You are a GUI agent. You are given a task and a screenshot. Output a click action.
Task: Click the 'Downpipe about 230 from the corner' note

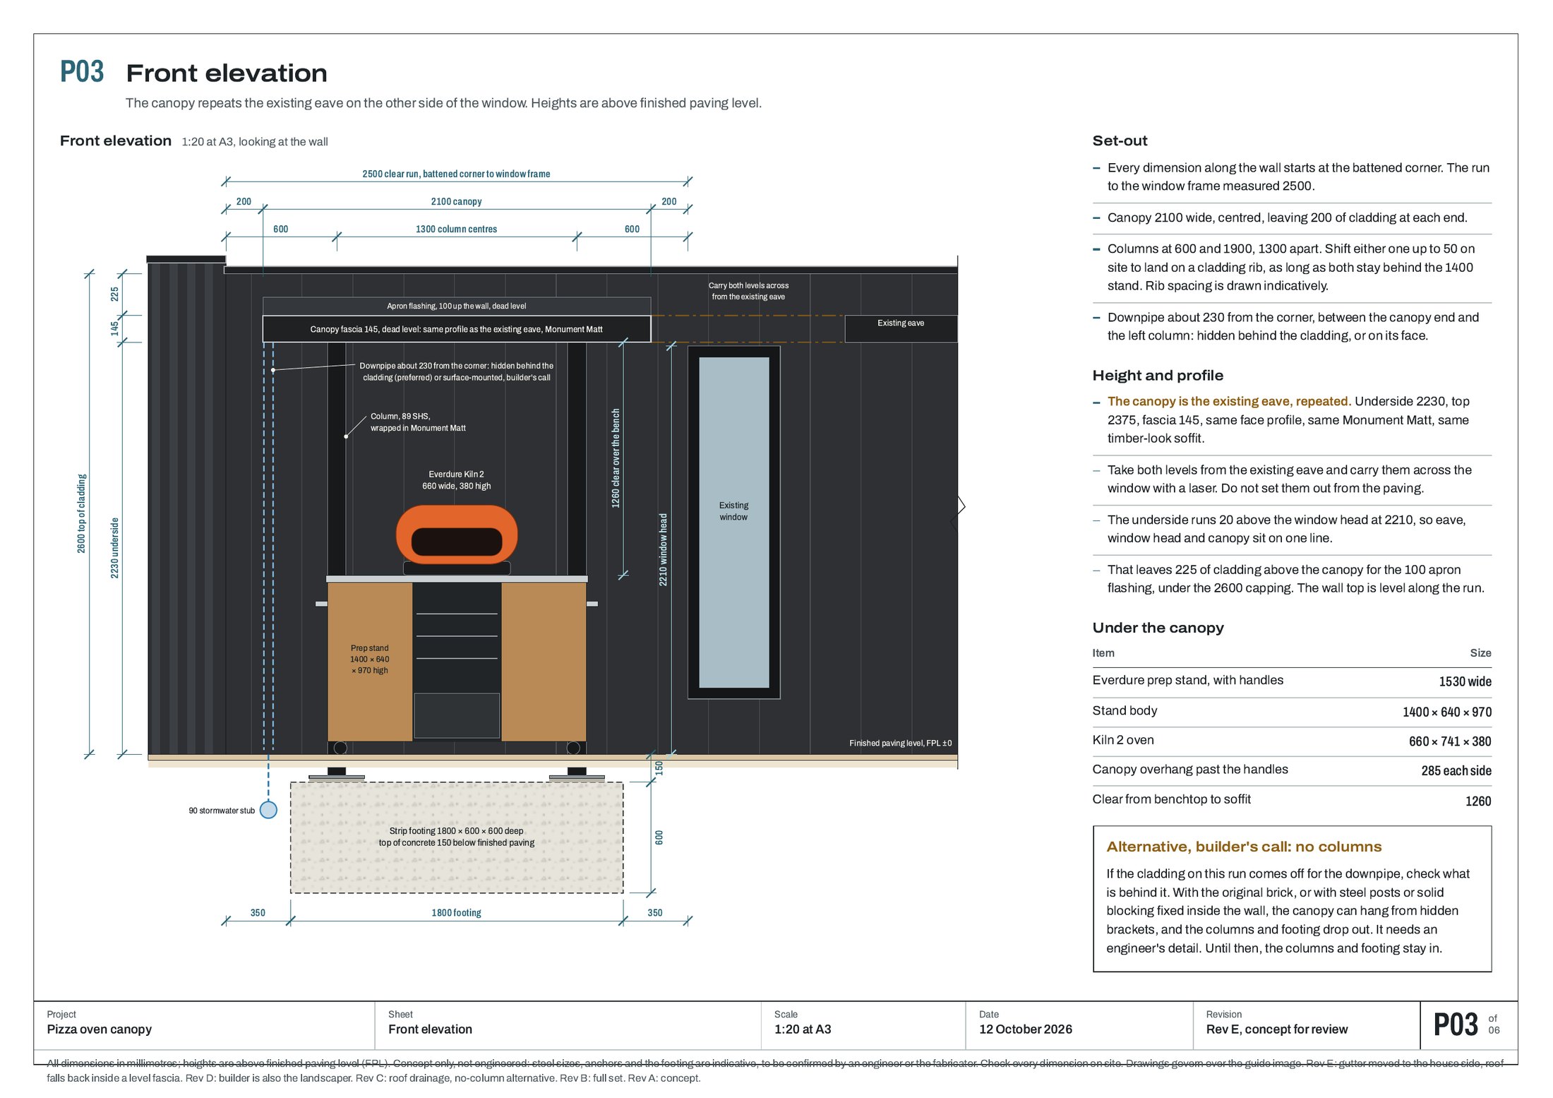click(456, 371)
